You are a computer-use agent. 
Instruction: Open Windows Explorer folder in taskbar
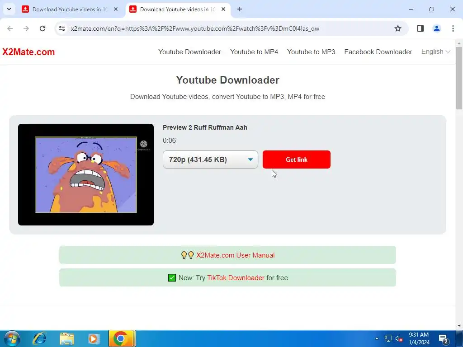pos(67,338)
